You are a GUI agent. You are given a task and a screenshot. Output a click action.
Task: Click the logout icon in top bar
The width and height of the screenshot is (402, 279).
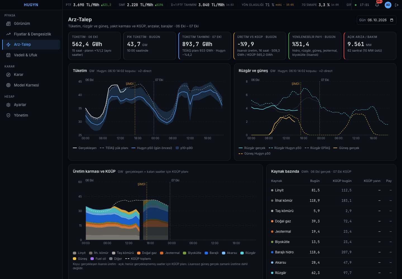pos(396,5)
